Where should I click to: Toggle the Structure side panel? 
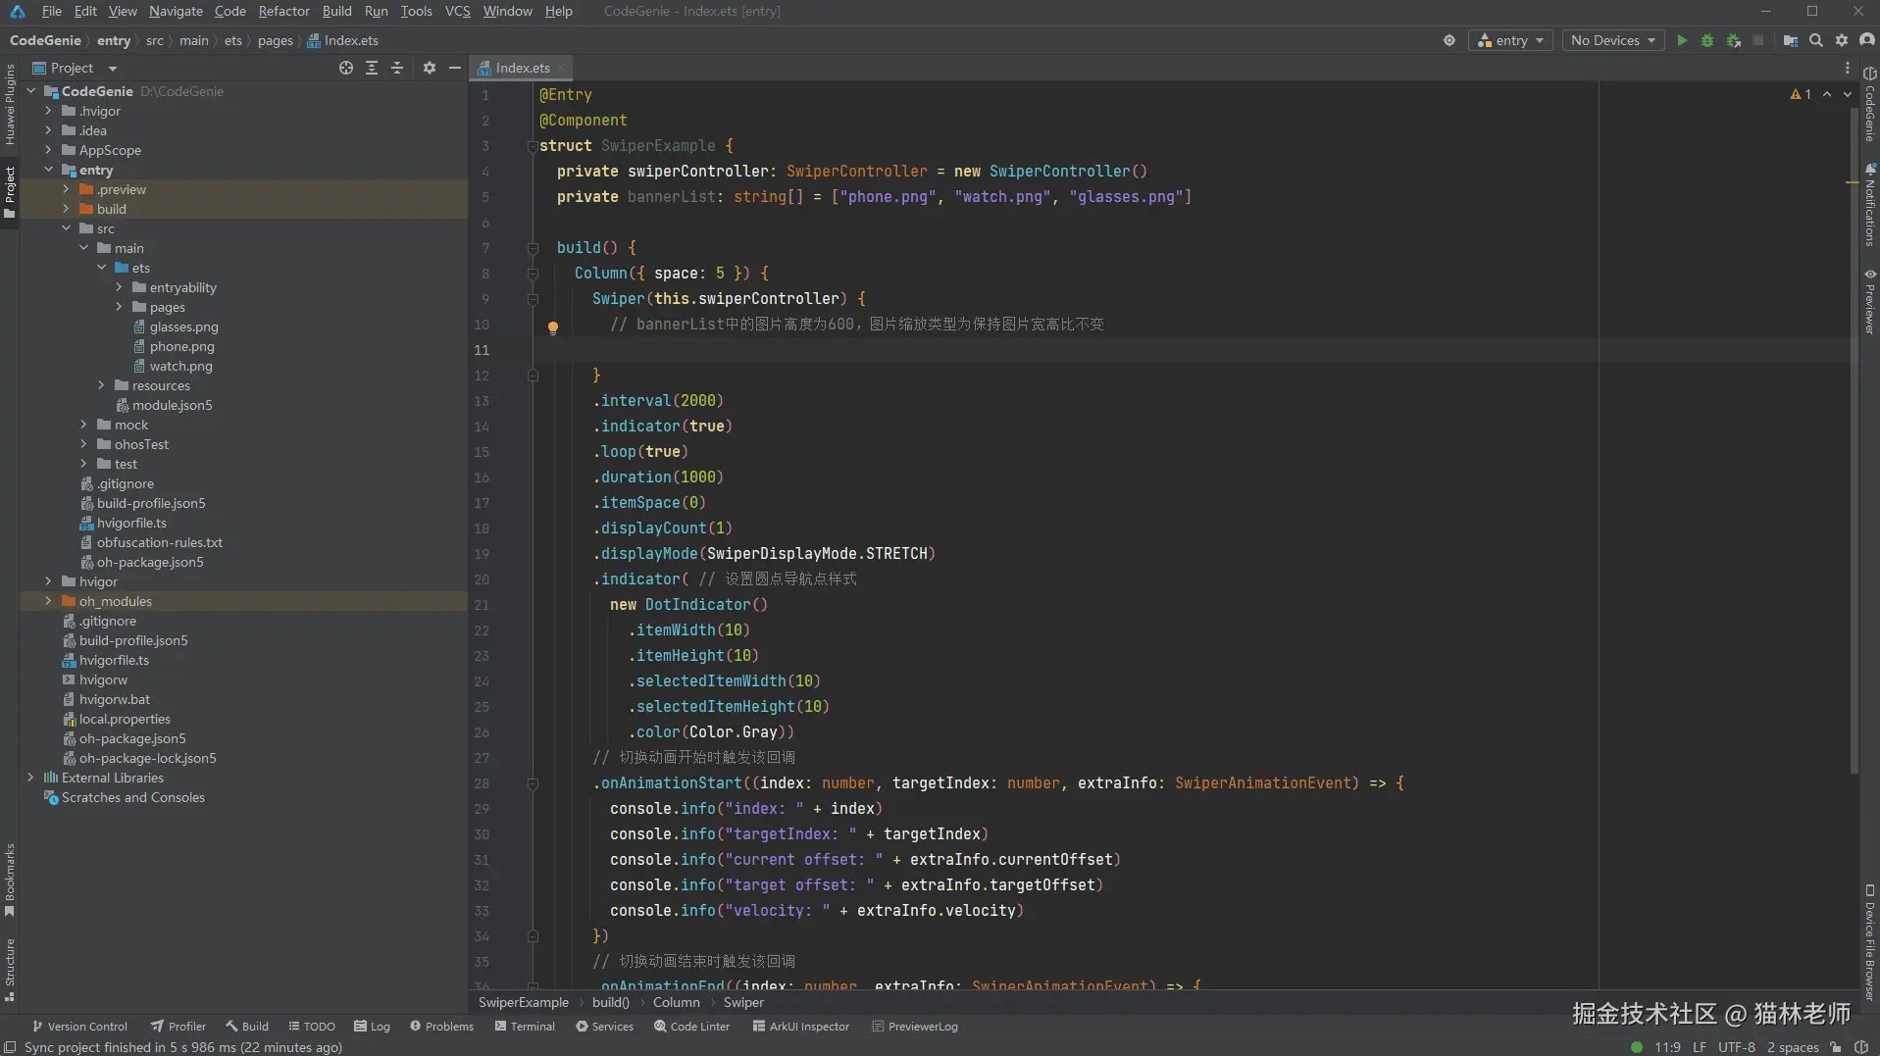click(x=10, y=969)
